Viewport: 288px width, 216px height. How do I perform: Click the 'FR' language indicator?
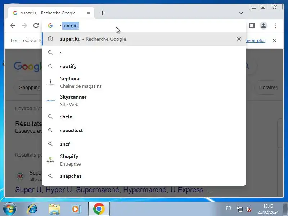point(229,208)
